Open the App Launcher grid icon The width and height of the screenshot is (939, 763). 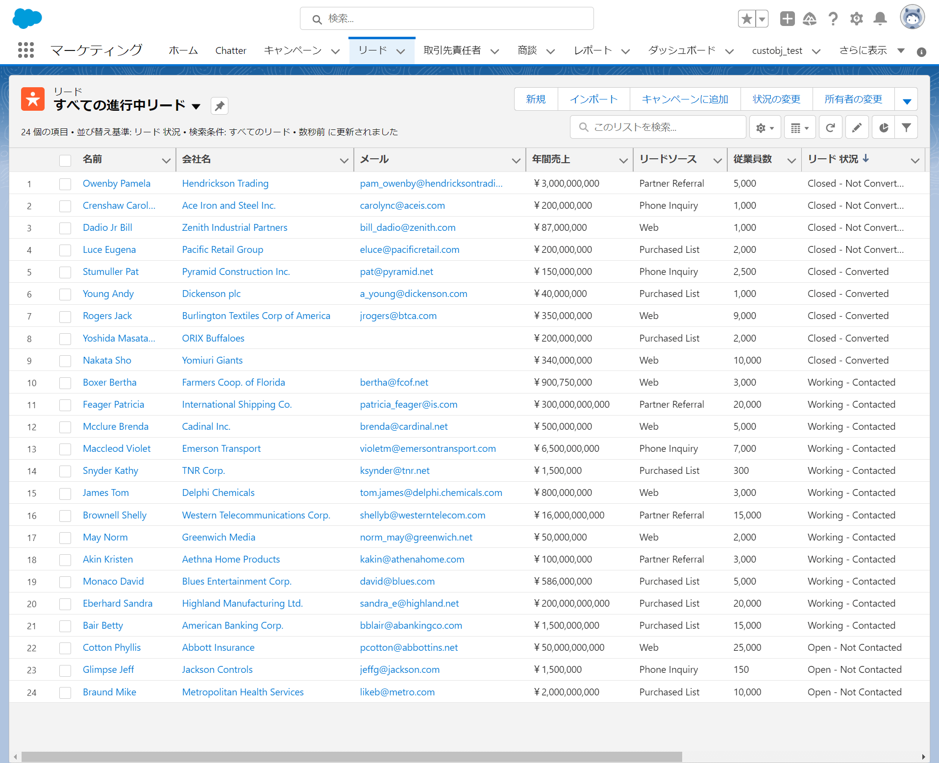25,50
